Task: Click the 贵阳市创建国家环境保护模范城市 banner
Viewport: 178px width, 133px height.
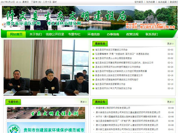Action: 46,128
